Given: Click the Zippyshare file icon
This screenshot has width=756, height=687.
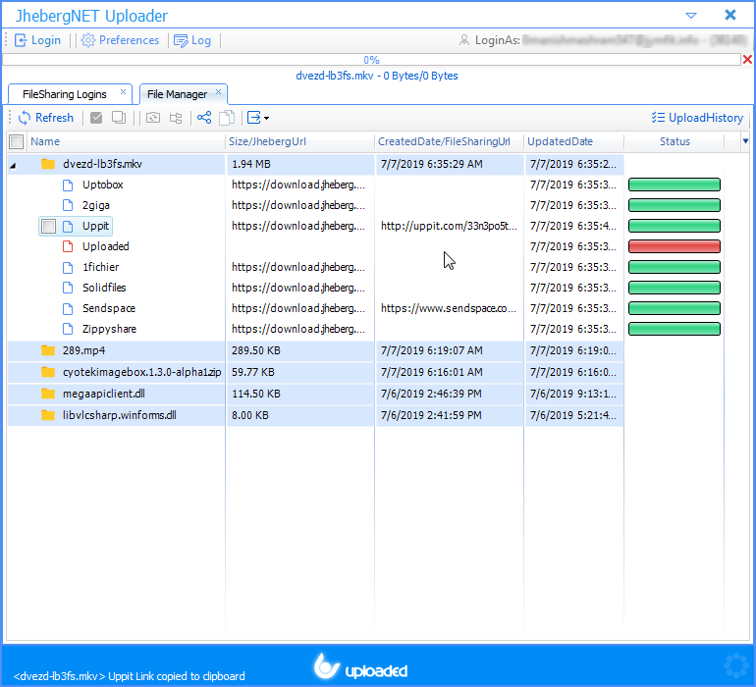Looking at the screenshot, I should [x=68, y=330].
